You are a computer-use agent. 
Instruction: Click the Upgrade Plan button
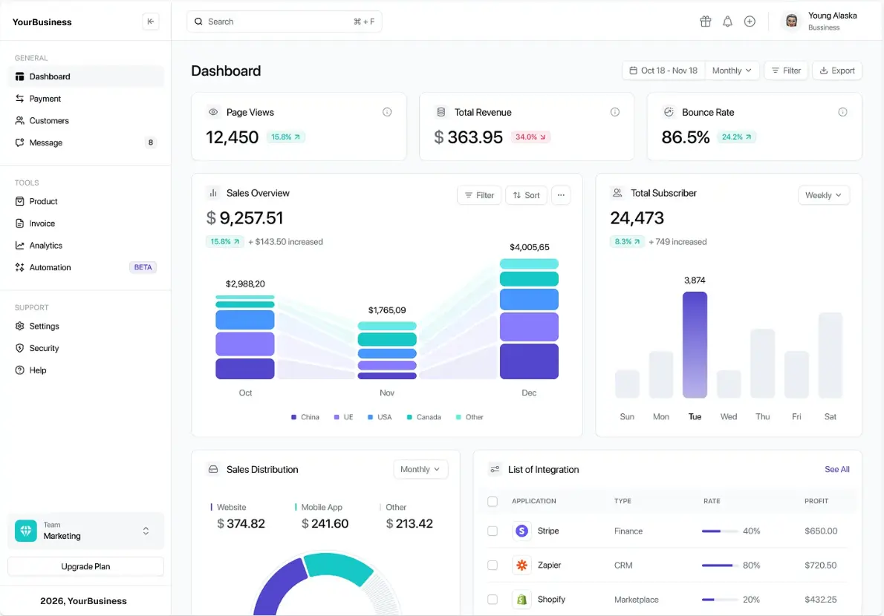pyautogui.click(x=85, y=566)
